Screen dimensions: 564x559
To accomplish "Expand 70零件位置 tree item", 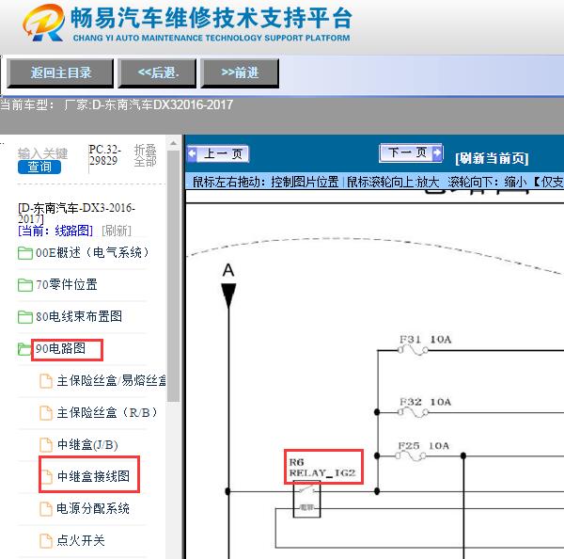I will click(67, 284).
